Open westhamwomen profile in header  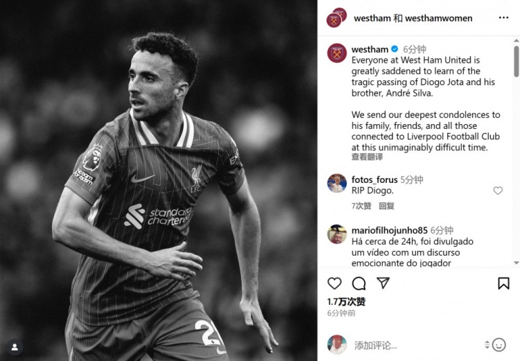click(x=439, y=18)
